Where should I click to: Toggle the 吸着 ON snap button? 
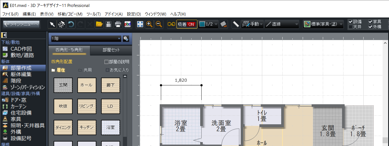[x=187, y=24]
